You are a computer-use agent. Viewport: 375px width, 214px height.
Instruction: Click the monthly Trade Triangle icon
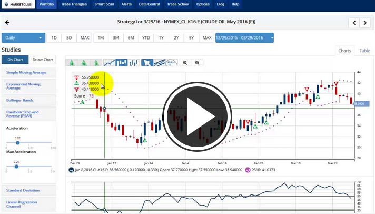pyautogui.click(x=72, y=63)
